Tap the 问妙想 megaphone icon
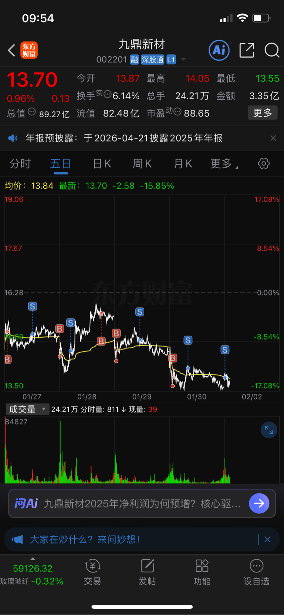This screenshot has width=284, height=615. [17, 539]
